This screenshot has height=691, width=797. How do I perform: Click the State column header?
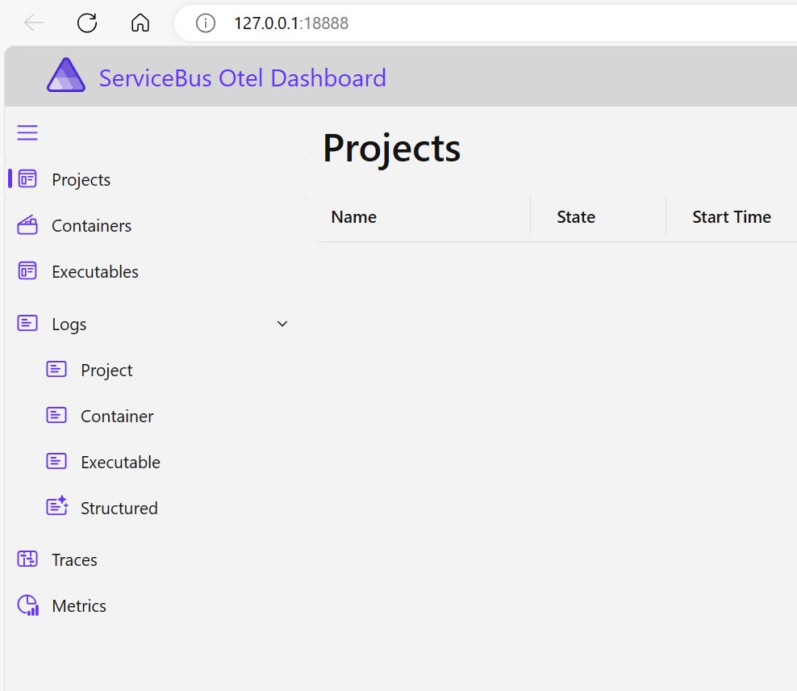(x=575, y=216)
